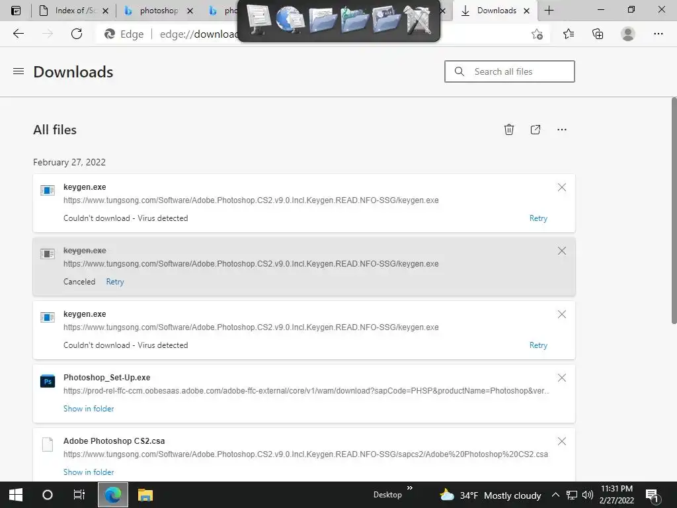Image resolution: width=677 pixels, height=508 pixels.
Task: Click the search magnifier icon
Action: click(x=459, y=71)
